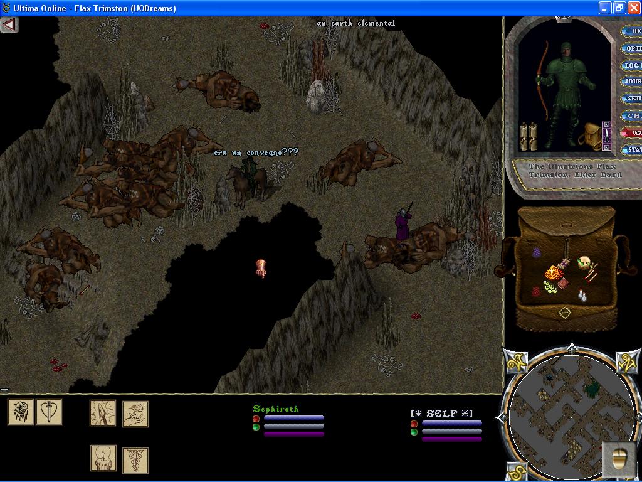Target the mounted rider in the cave
This screenshot has width=642, height=482.
click(x=247, y=182)
